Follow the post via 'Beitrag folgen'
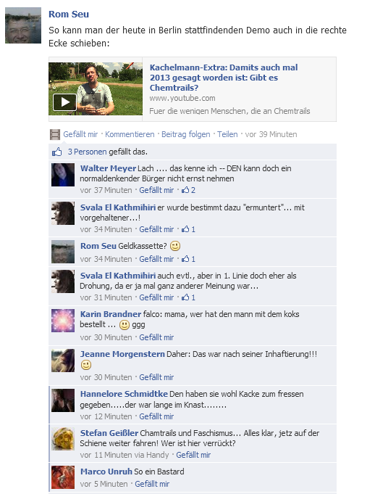This screenshot has width=375, height=494. pyautogui.click(x=186, y=134)
